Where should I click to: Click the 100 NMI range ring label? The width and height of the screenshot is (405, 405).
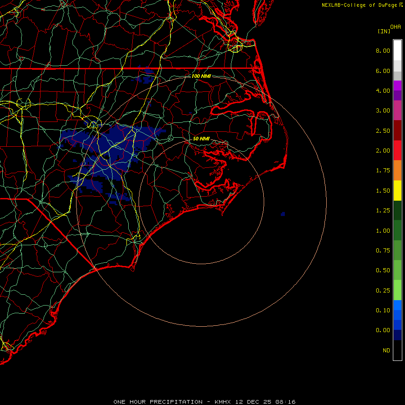201,76
